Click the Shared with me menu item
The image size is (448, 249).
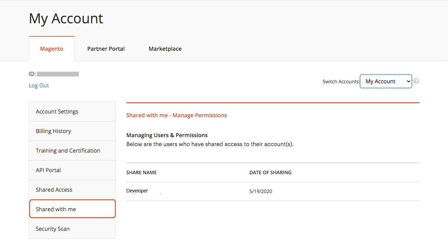coord(56,209)
